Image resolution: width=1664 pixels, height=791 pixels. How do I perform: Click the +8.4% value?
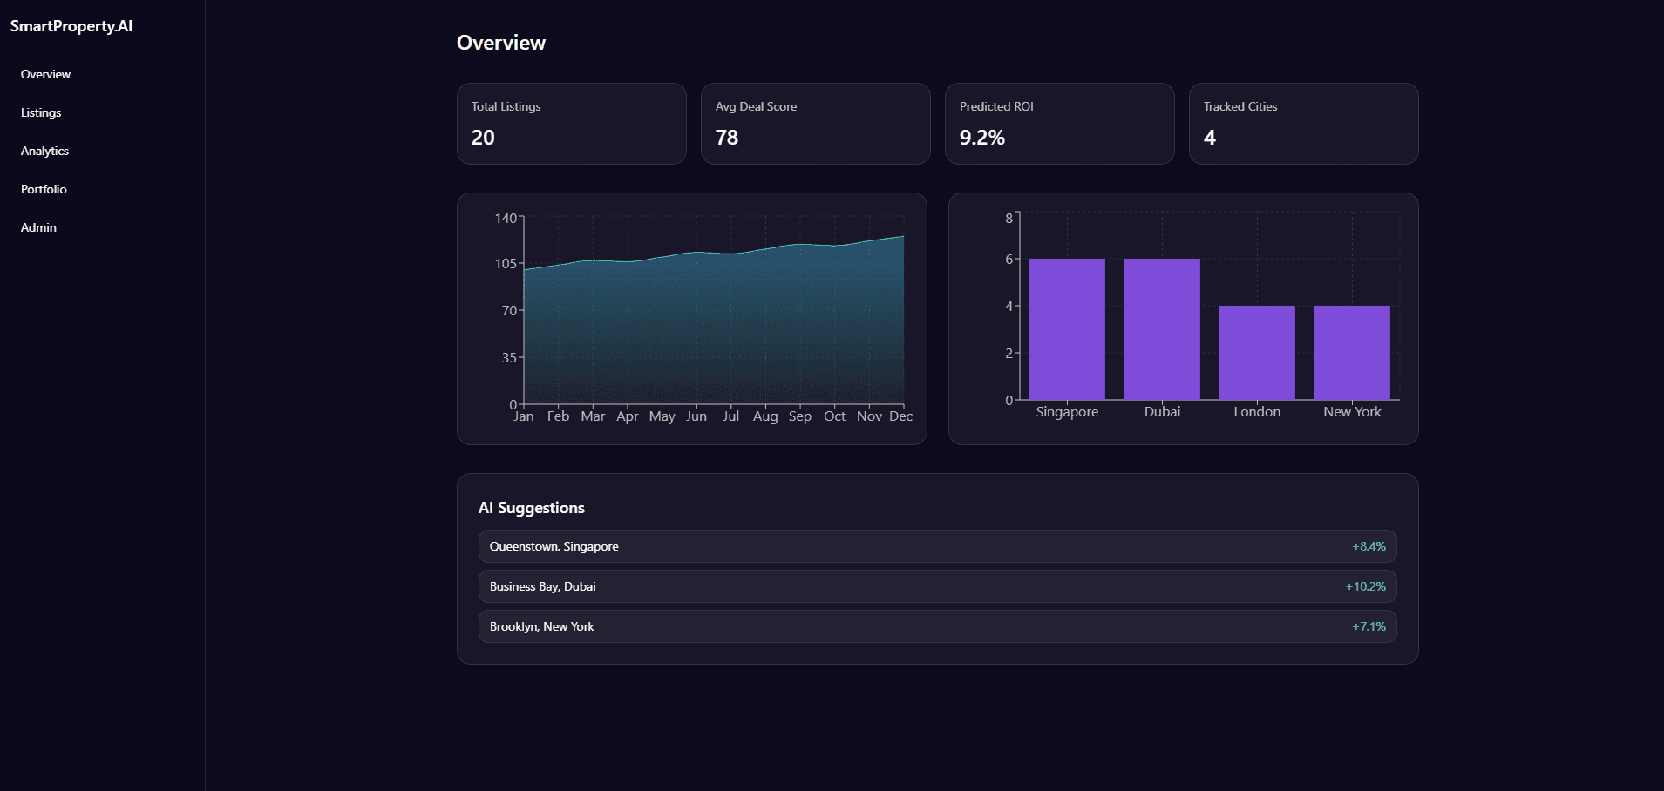(1369, 546)
